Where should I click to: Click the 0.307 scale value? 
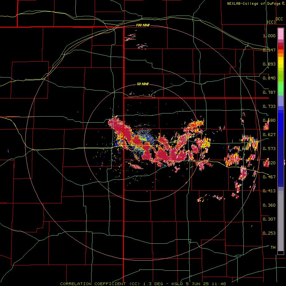click(269, 219)
